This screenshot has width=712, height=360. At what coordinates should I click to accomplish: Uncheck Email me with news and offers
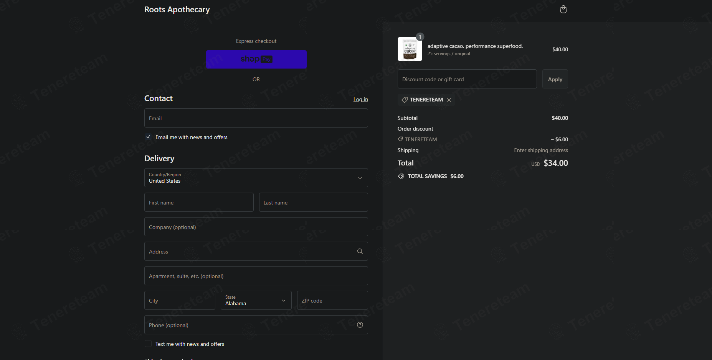148,137
